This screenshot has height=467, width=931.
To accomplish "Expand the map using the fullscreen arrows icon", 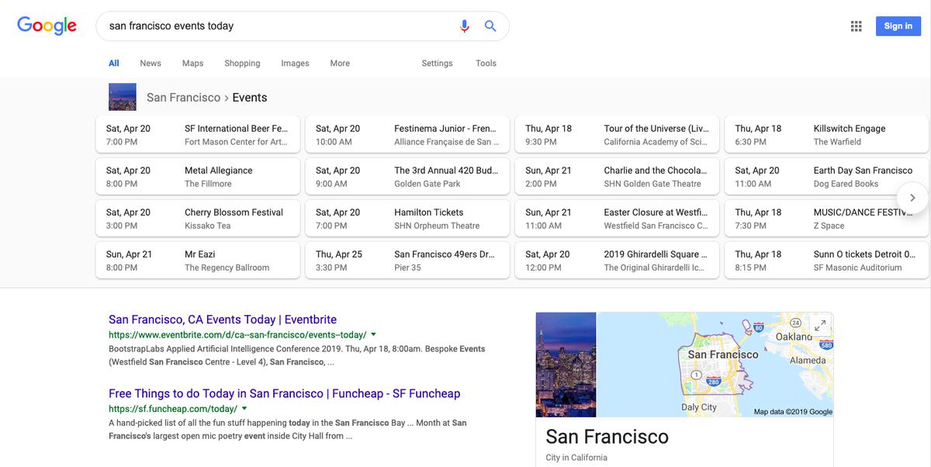I will 820,325.
